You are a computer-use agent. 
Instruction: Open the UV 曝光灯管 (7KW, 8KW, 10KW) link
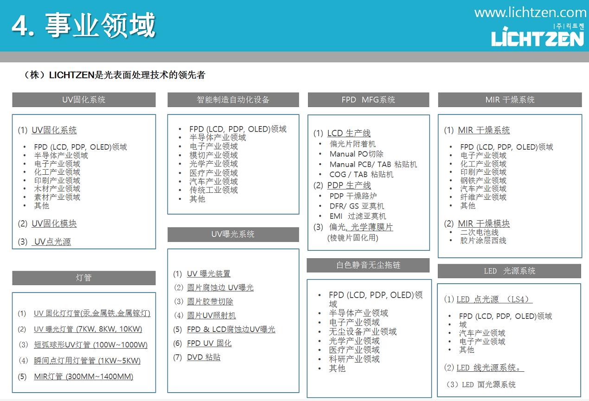click(88, 329)
